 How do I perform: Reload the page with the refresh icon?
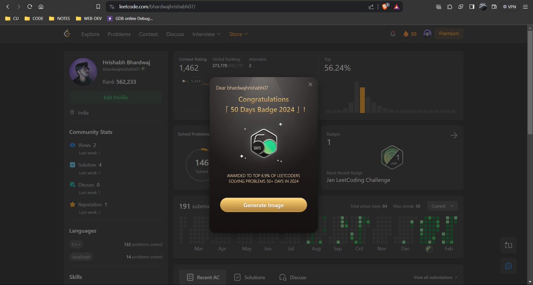click(30, 7)
